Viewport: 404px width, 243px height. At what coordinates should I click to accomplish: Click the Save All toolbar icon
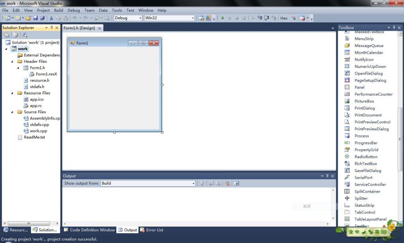click(x=43, y=18)
